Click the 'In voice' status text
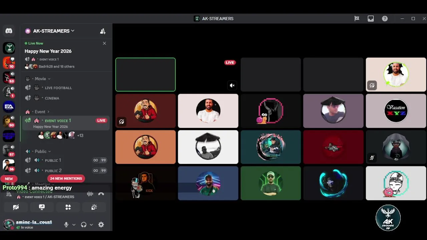The height and width of the screenshot is (240, 427). pyautogui.click(x=27, y=228)
